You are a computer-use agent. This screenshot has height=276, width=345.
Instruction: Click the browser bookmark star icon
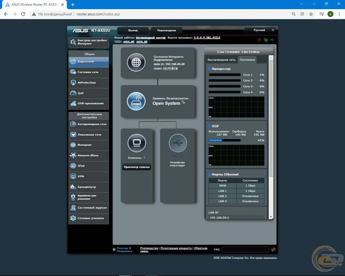311,14
